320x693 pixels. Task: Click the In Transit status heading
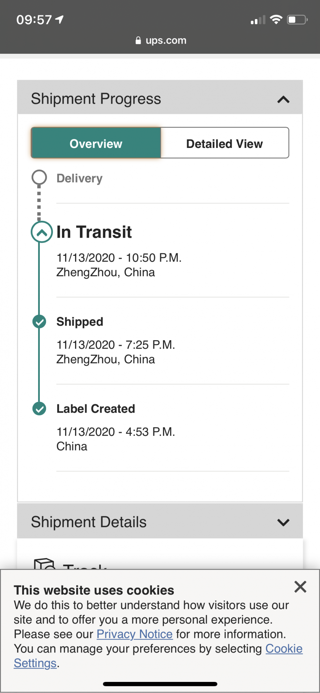(94, 232)
